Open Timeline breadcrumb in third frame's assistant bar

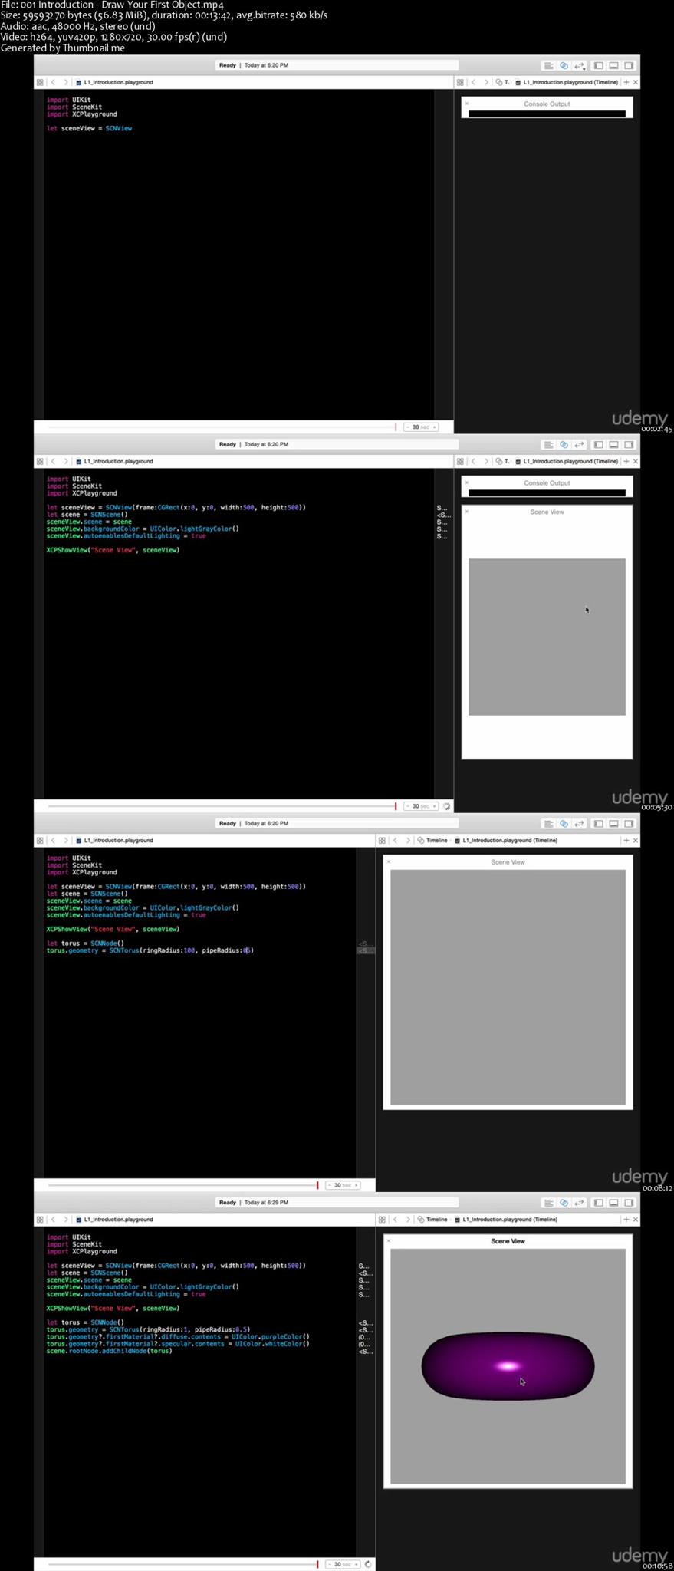[x=432, y=841]
